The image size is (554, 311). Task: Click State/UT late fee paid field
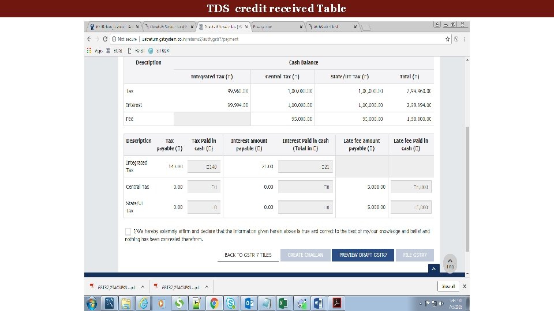click(x=411, y=207)
